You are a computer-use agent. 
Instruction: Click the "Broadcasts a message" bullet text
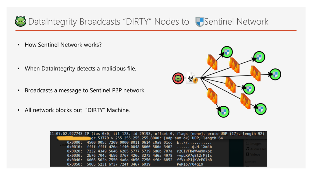[x=85, y=91]
